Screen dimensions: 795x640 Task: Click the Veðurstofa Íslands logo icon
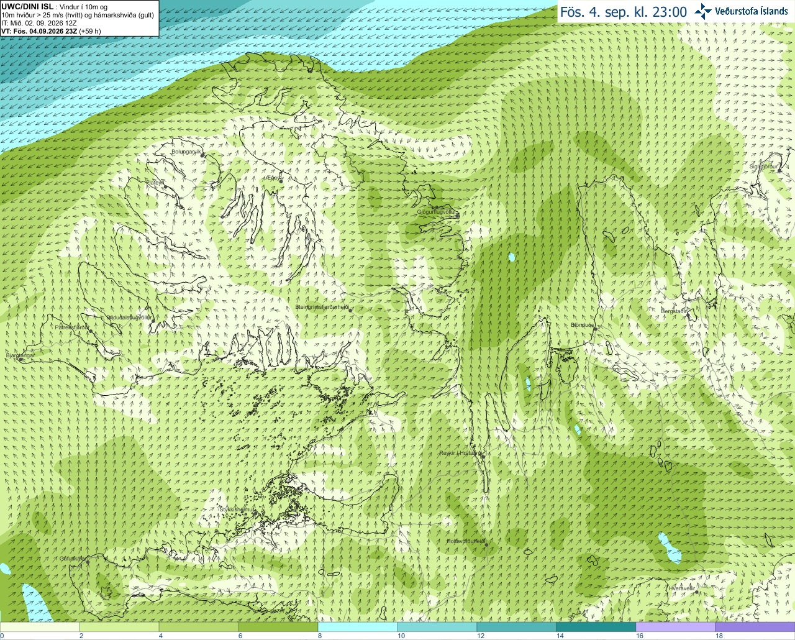(703, 11)
